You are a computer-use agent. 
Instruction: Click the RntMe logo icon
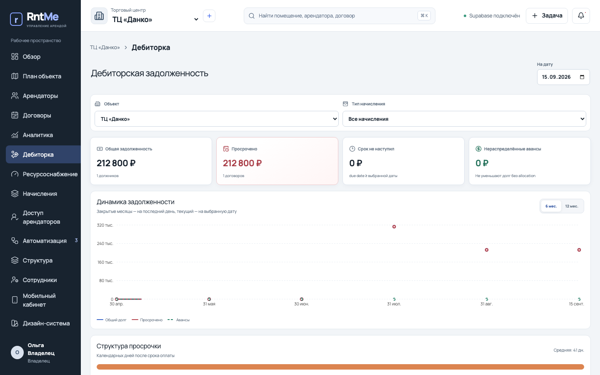[x=16, y=19]
